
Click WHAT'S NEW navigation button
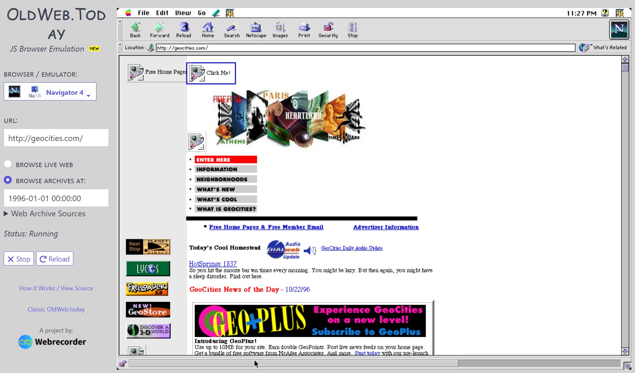point(226,190)
